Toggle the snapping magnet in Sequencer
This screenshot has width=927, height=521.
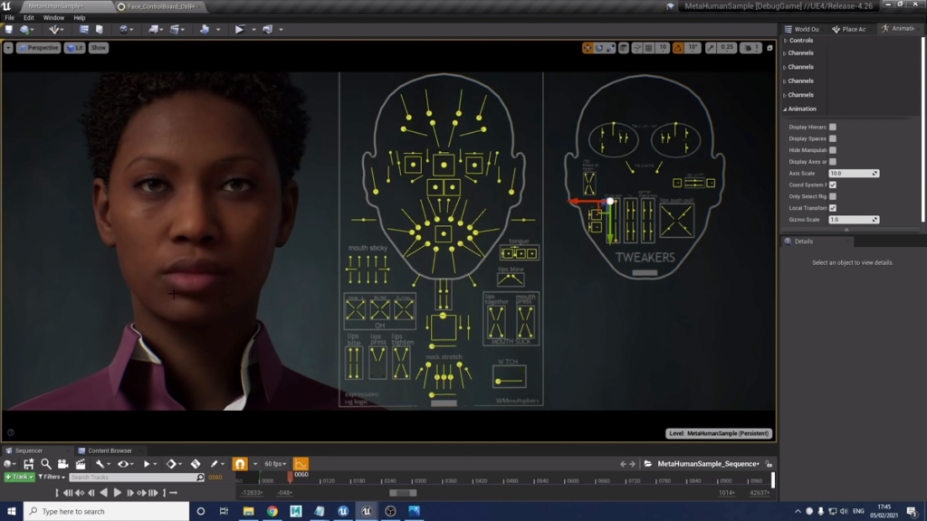[x=239, y=463]
